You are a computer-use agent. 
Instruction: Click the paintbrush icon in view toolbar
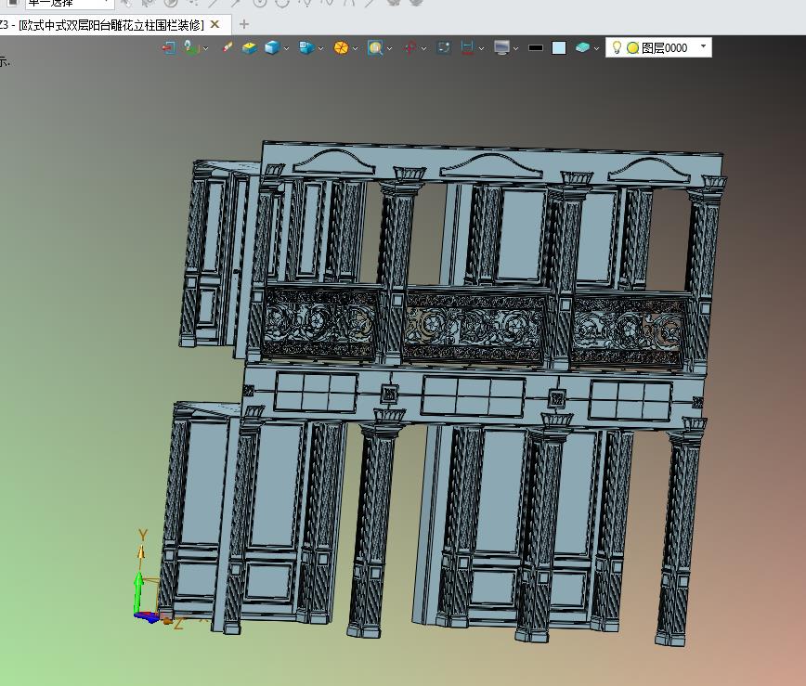(x=227, y=47)
